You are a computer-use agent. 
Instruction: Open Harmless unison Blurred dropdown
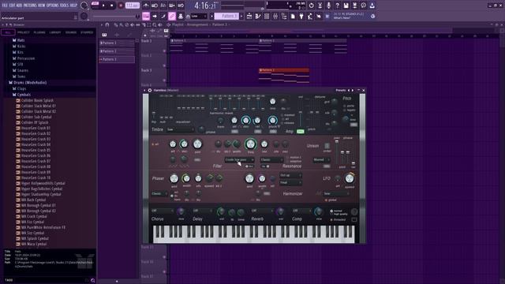click(321, 159)
